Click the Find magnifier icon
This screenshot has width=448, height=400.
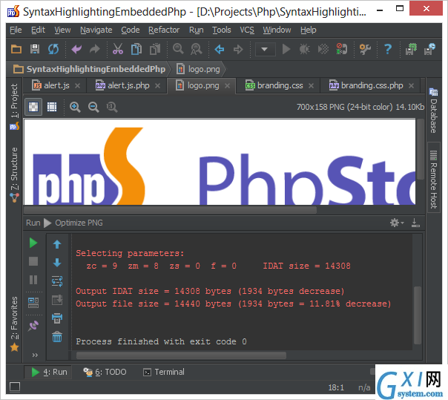178,49
